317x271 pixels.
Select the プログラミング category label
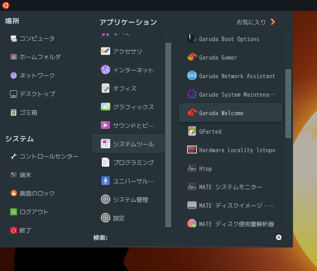(133, 163)
